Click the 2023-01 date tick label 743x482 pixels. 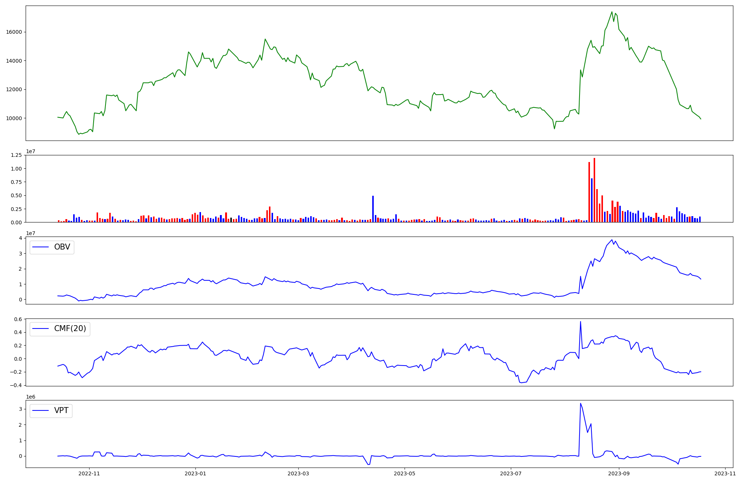pos(195,473)
